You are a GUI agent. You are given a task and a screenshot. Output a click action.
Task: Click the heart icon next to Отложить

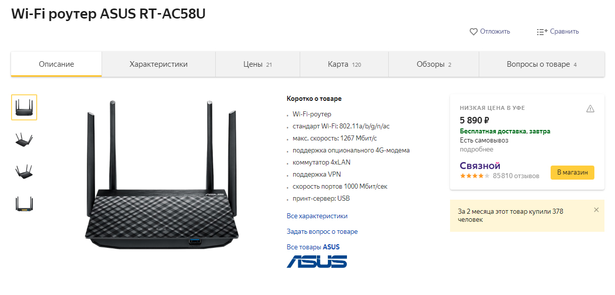point(473,32)
